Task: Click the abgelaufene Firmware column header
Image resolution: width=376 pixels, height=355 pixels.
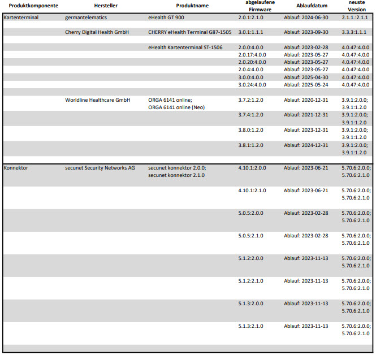Action: coord(260,6)
